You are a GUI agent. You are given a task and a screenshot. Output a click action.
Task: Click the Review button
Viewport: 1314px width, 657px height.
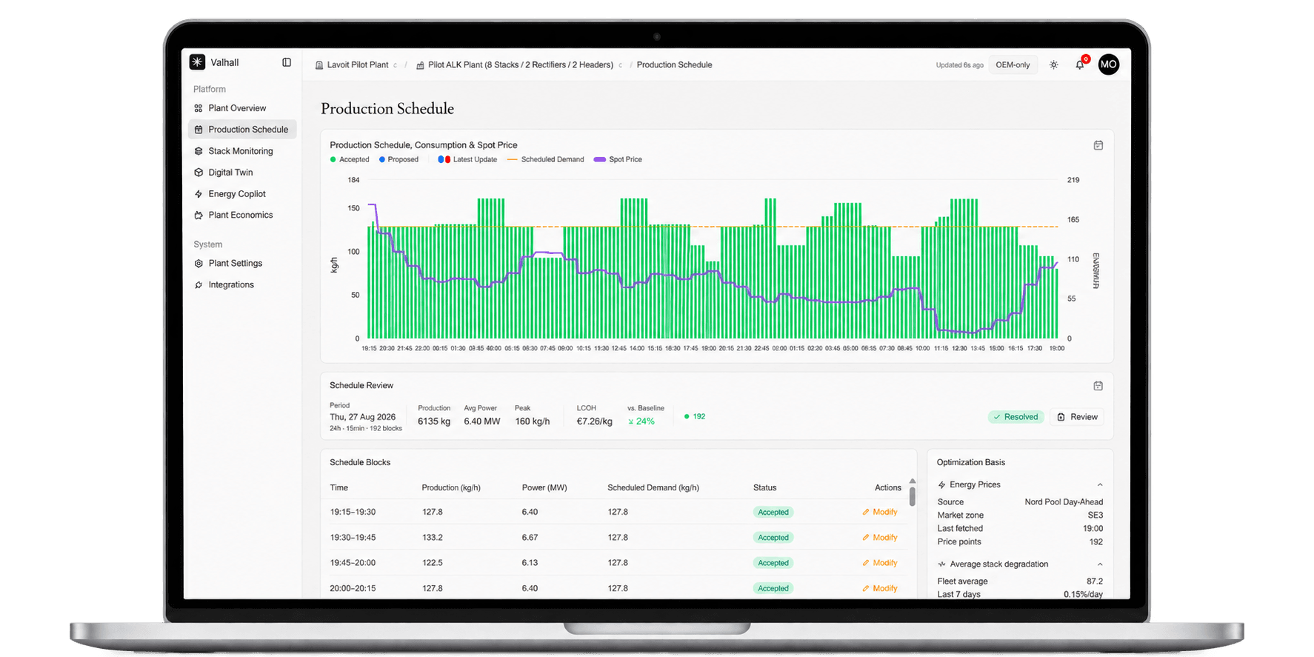[1077, 417]
